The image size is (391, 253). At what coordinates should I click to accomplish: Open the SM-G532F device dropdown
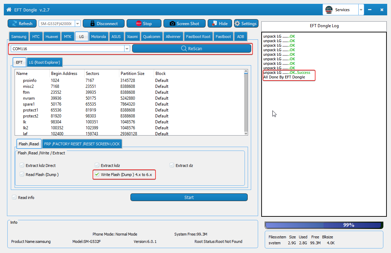[x=78, y=24]
